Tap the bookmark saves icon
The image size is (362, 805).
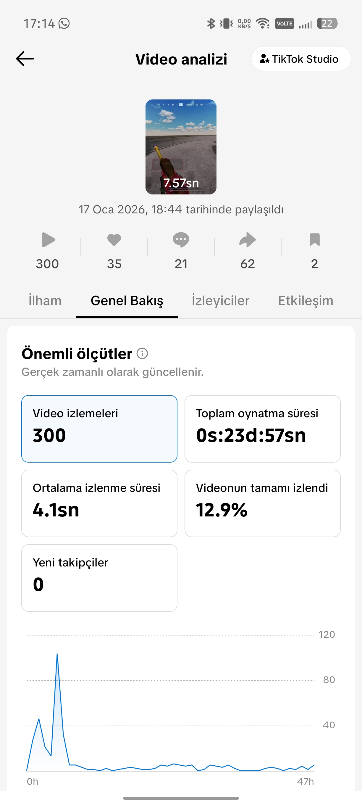point(314,240)
